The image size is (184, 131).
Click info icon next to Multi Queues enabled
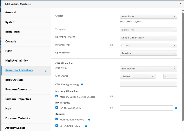[x=89, y=120]
